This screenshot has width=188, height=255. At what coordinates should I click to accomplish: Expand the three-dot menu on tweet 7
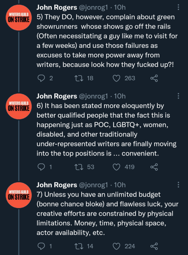179,184
